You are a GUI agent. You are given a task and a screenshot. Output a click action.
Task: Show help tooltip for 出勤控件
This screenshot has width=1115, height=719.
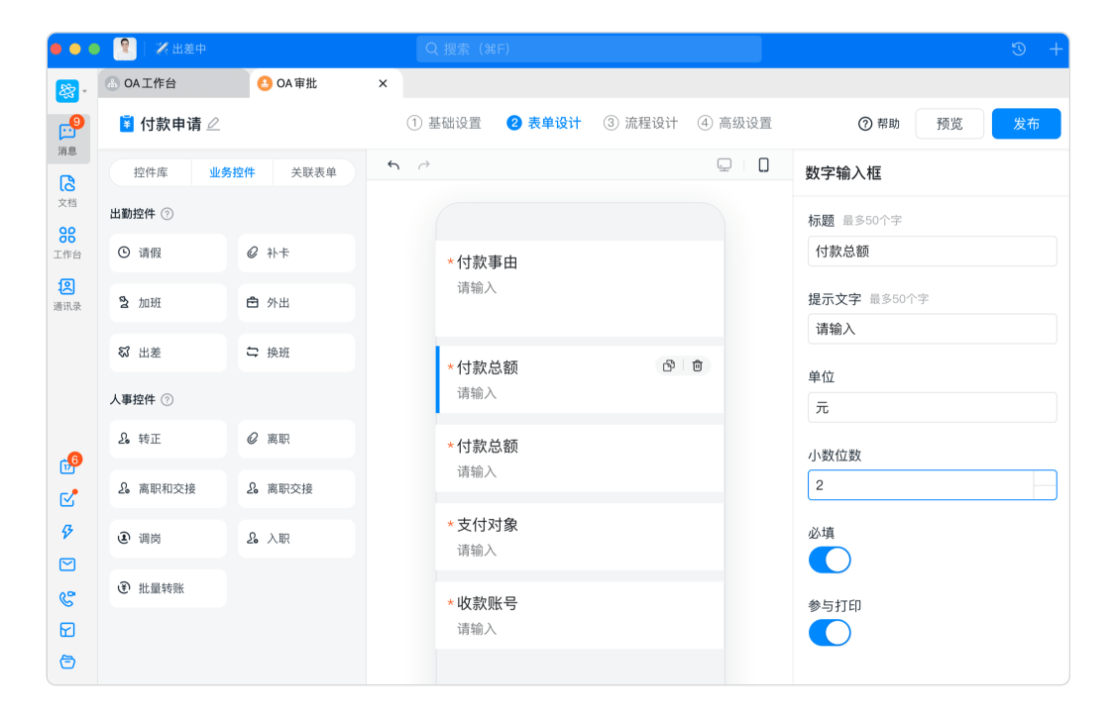tap(167, 214)
